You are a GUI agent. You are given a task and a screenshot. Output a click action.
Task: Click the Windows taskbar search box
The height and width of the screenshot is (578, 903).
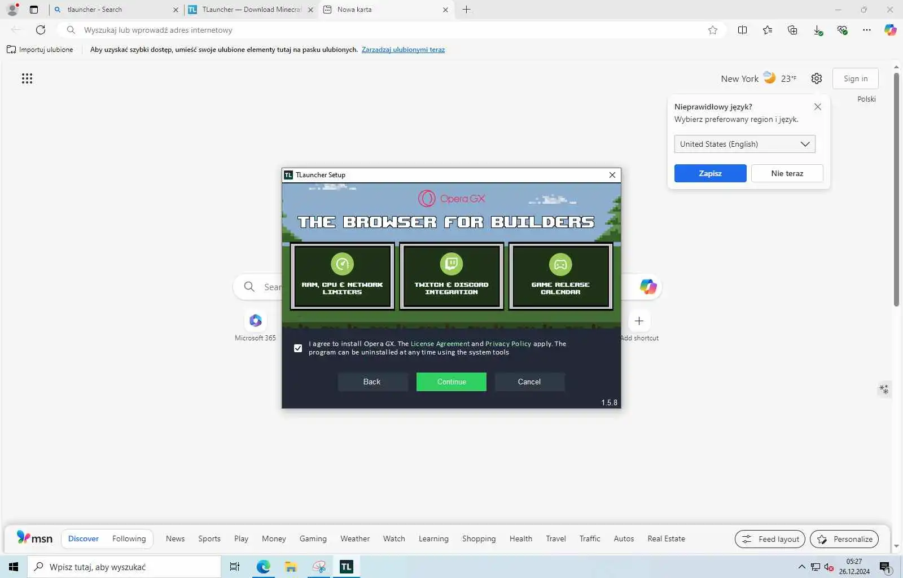coord(124,567)
